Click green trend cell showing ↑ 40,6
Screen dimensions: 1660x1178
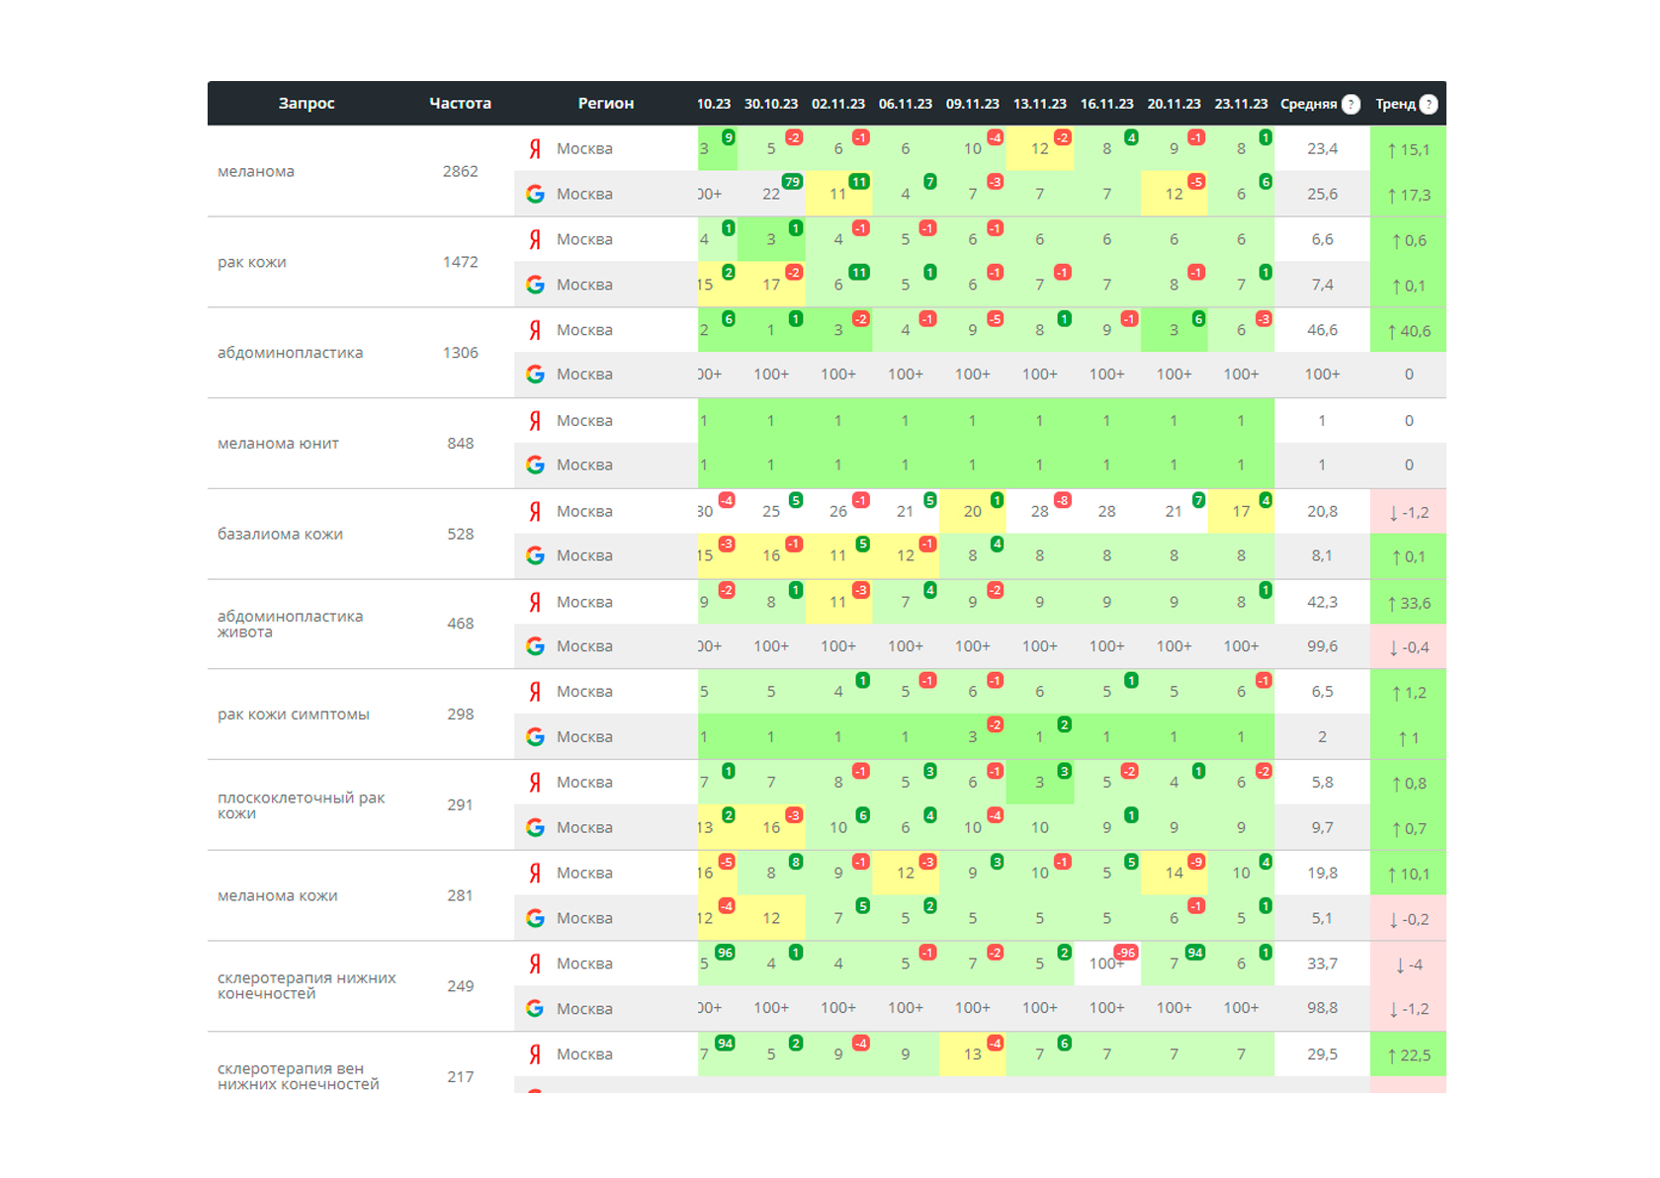[1408, 330]
